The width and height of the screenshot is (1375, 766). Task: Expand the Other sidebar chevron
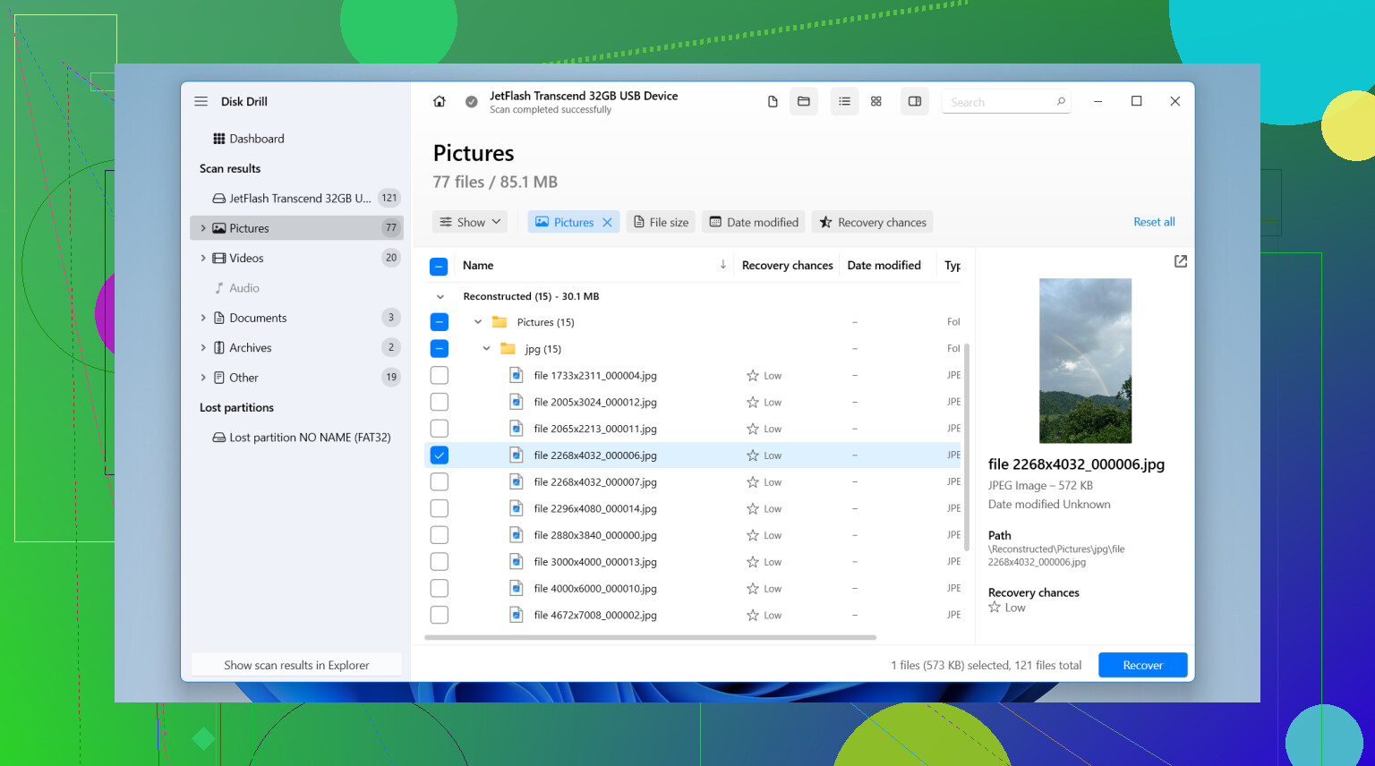pos(203,378)
